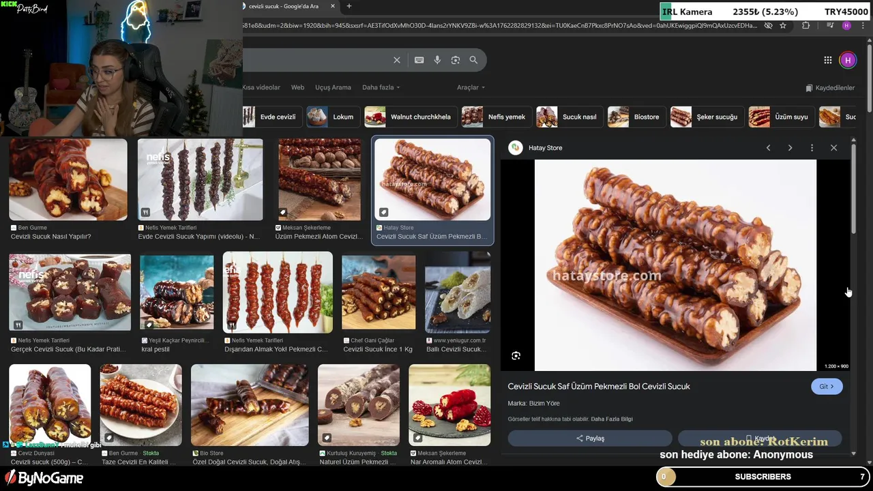Open a new browser tab with plus
This screenshot has width=873, height=491.
[349, 6]
